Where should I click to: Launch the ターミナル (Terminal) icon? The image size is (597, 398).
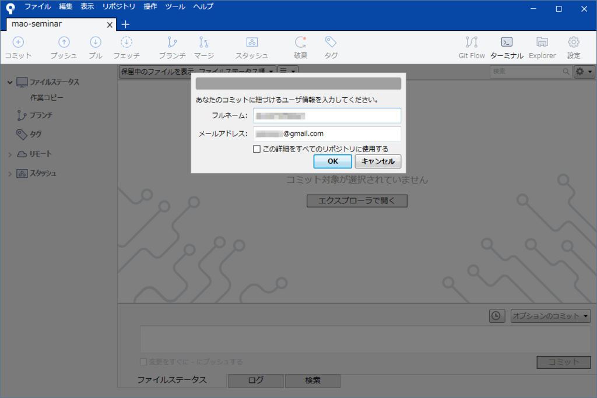(x=507, y=47)
